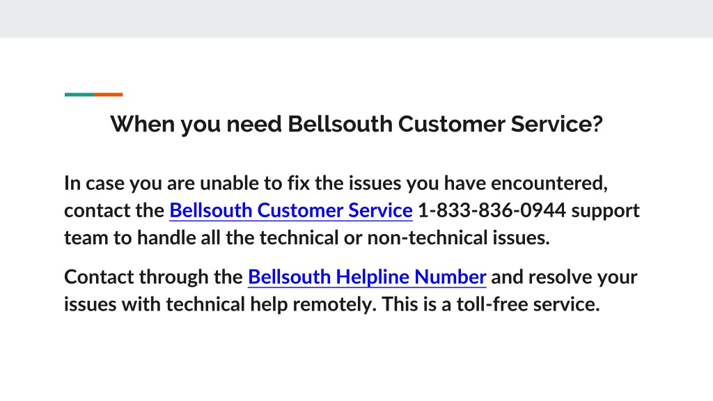Screen dimensions: 713x401
Task: Click the heading 'When you need Bellsouth Customer Service?'
Action: point(356,124)
